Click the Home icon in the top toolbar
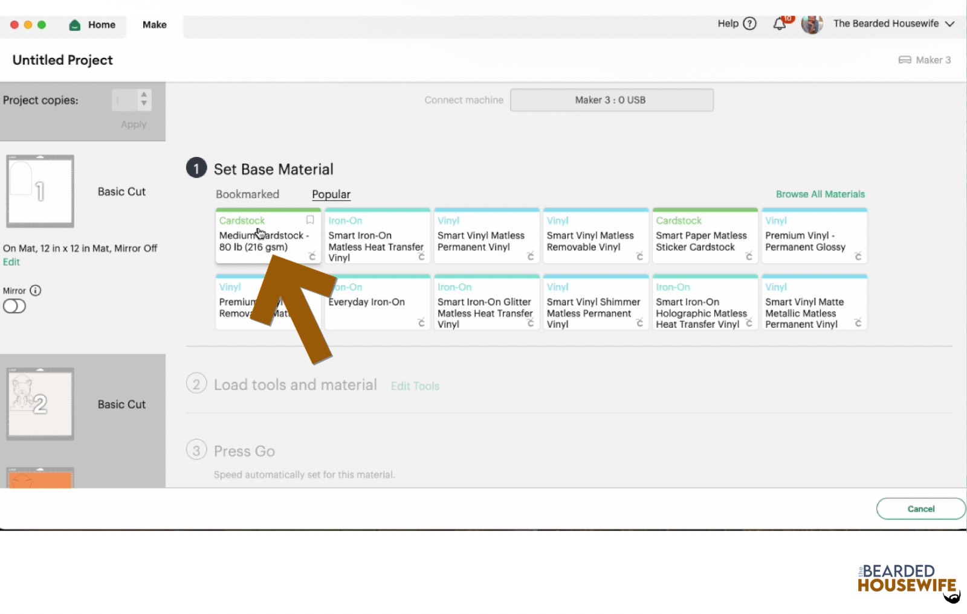 74,25
